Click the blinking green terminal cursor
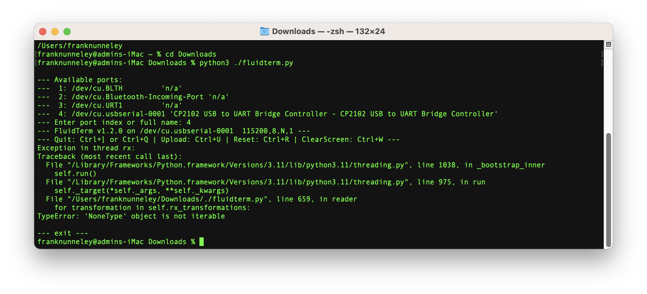This screenshot has height=294, width=647. [202, 242]
